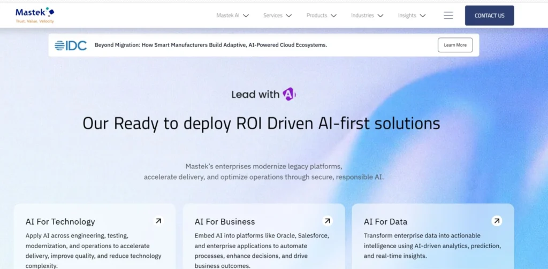Click the AI For Business arrow icon
This screenshot has width=548, height=269.
328,221
